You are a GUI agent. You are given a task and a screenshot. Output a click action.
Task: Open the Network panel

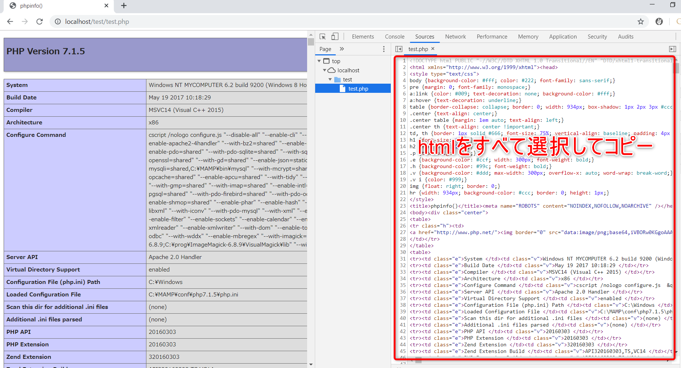[455, 37]
